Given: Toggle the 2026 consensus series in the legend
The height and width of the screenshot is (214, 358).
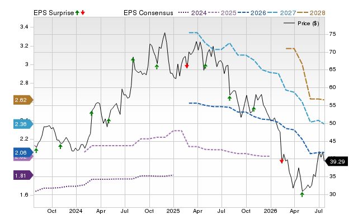Looking at the screenshot, I should point(252,13).
